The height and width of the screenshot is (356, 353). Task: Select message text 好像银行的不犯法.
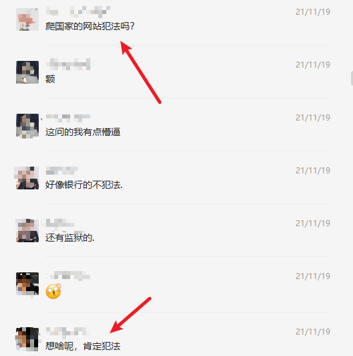pyautogui.click(x=84, y=185)
